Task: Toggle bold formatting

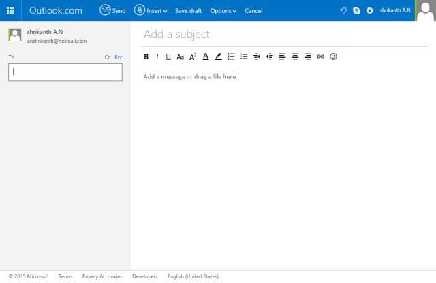Action: tap(146, 56)
